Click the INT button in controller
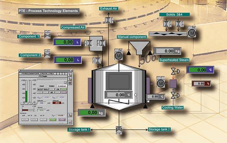 (x=52, y=92)
